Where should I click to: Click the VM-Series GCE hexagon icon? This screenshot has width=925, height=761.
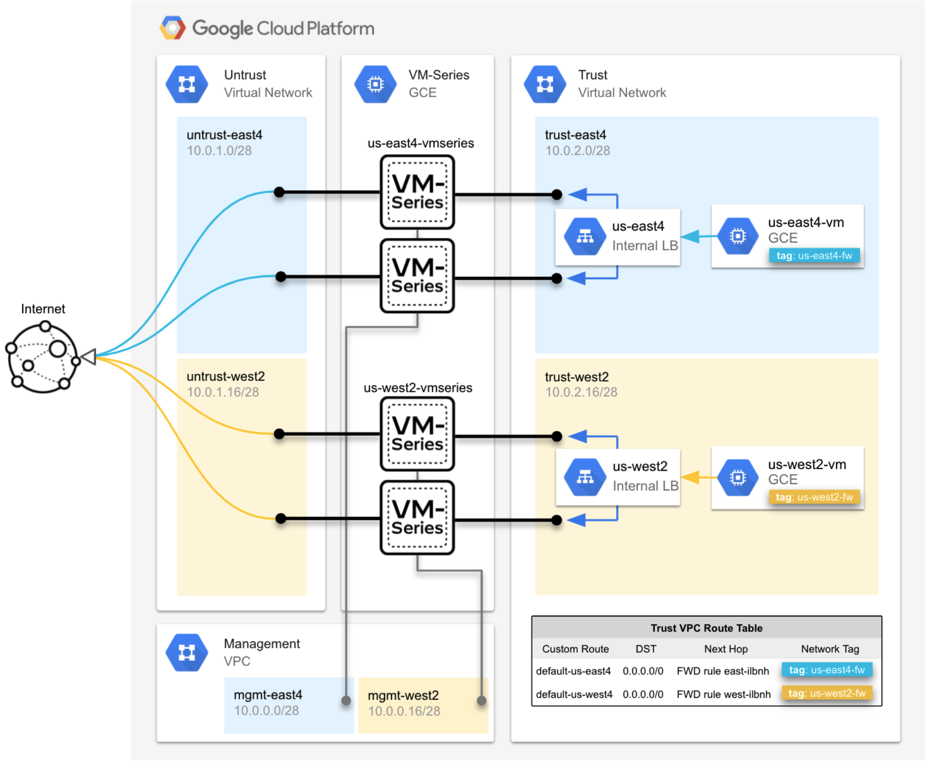375,84
